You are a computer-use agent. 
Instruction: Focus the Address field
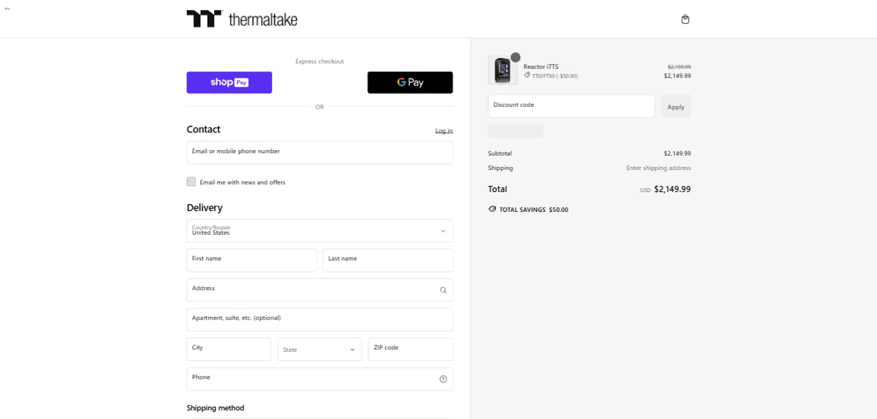pyautogui.click(x=320, y=290)
